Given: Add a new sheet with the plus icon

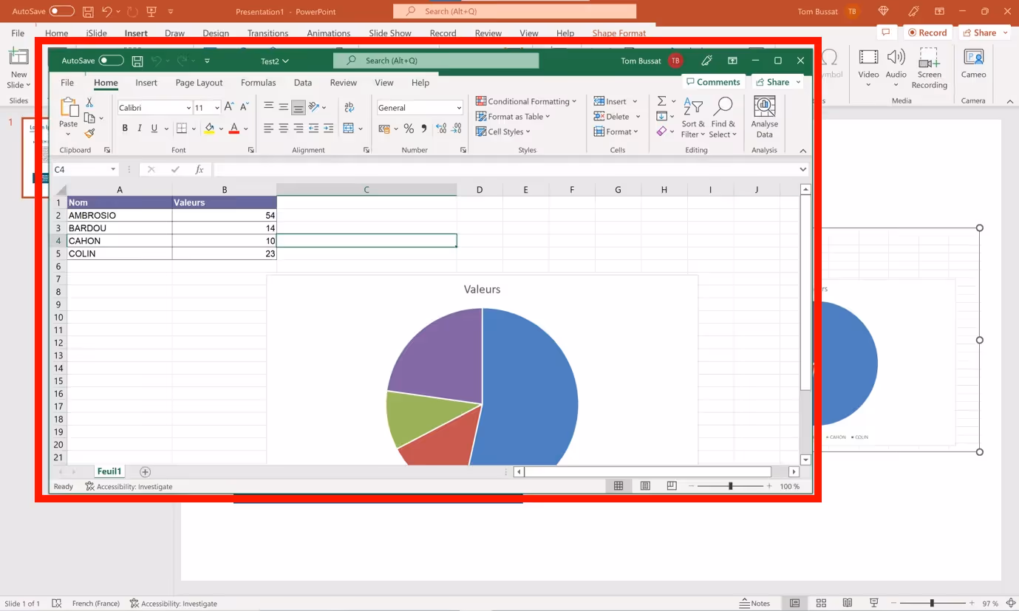Looking at the screenshot, I should tap(146, 472).
